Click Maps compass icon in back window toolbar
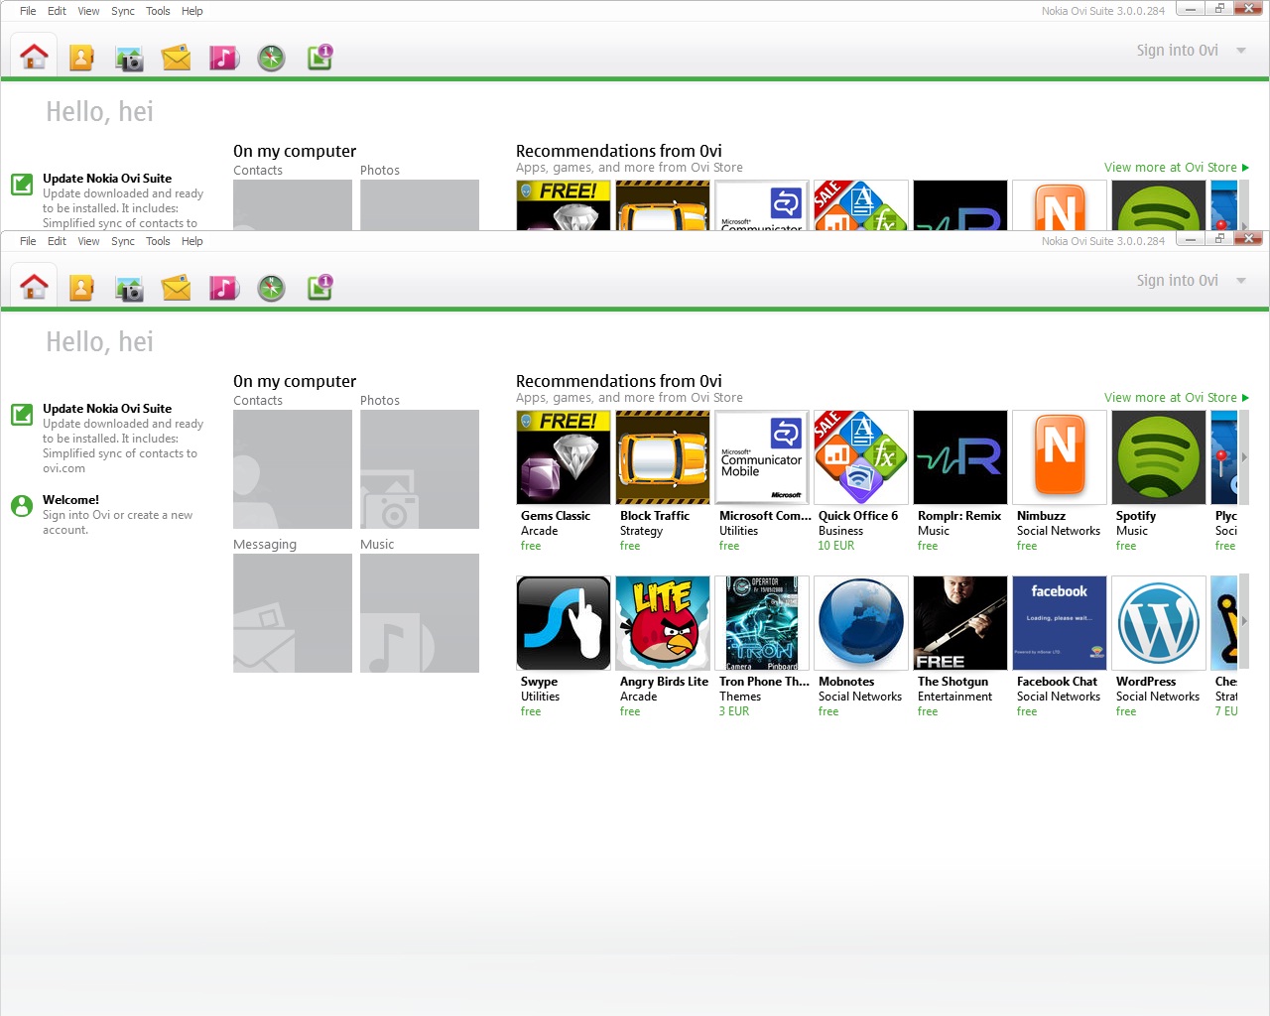 (272, 58)
